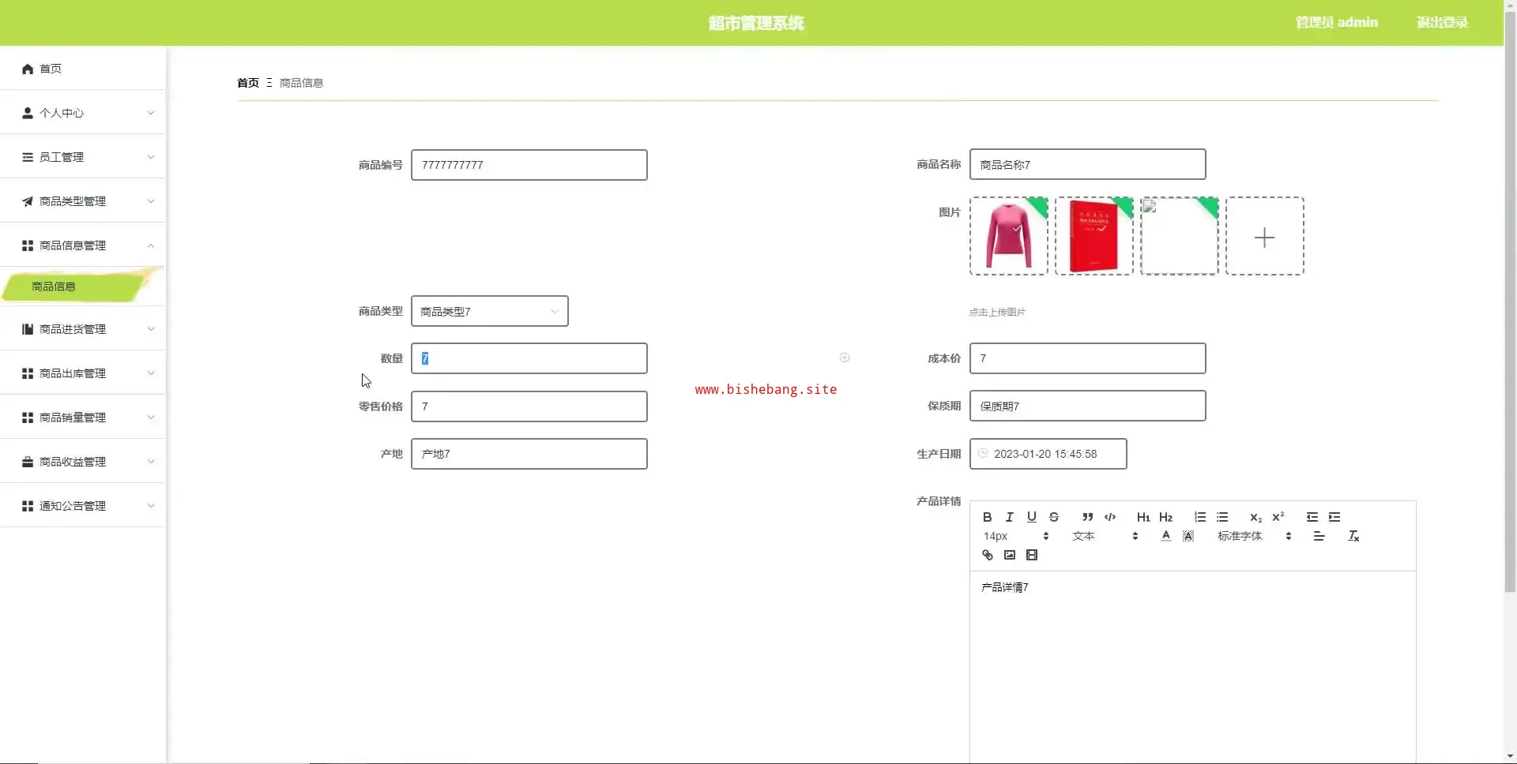Image resolution: width=1517 pixels, height=764 pixels.
Task: Open the 标准字体 font family dropdown
Action: [x=1254, y=536]
